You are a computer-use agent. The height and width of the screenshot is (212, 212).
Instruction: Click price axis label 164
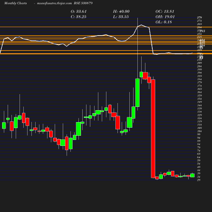pos(199,92)
